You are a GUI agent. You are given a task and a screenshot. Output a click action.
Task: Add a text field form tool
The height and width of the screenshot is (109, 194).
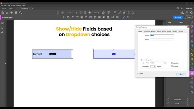coord(77,17)
